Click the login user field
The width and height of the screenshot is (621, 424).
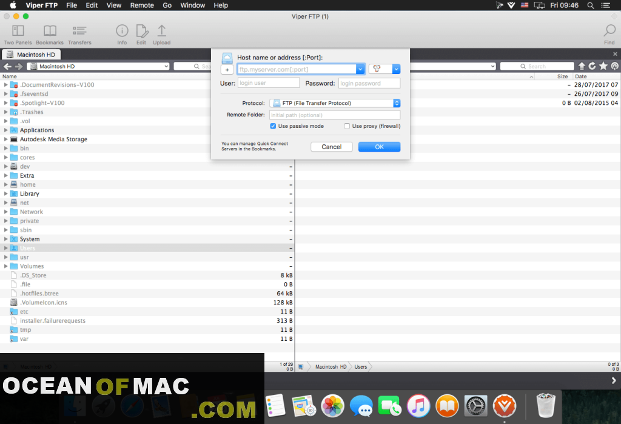[269, 83]
